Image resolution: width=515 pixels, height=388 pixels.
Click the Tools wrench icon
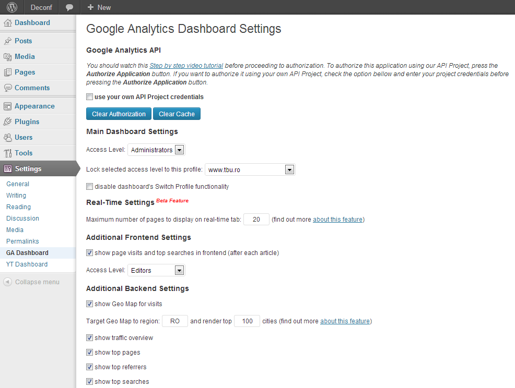(7, 153)
